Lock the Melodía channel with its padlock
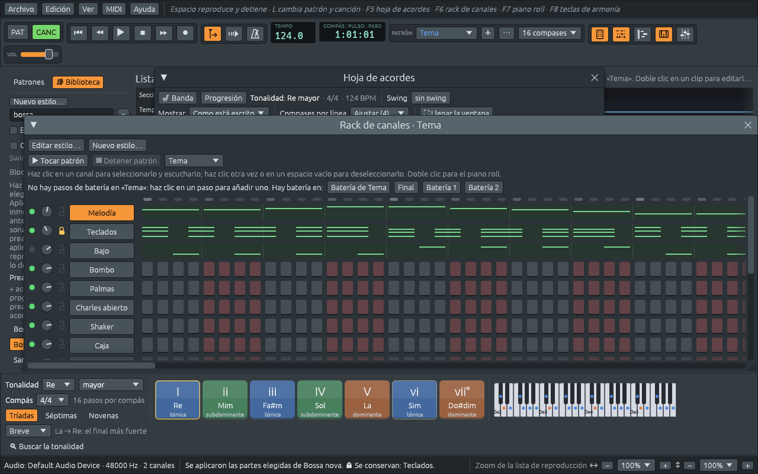This screenshot has width=758, height=474. [x=62, y=212]
